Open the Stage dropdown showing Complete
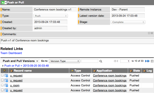This screenshot has height=93, width=154. pos(128,22)
